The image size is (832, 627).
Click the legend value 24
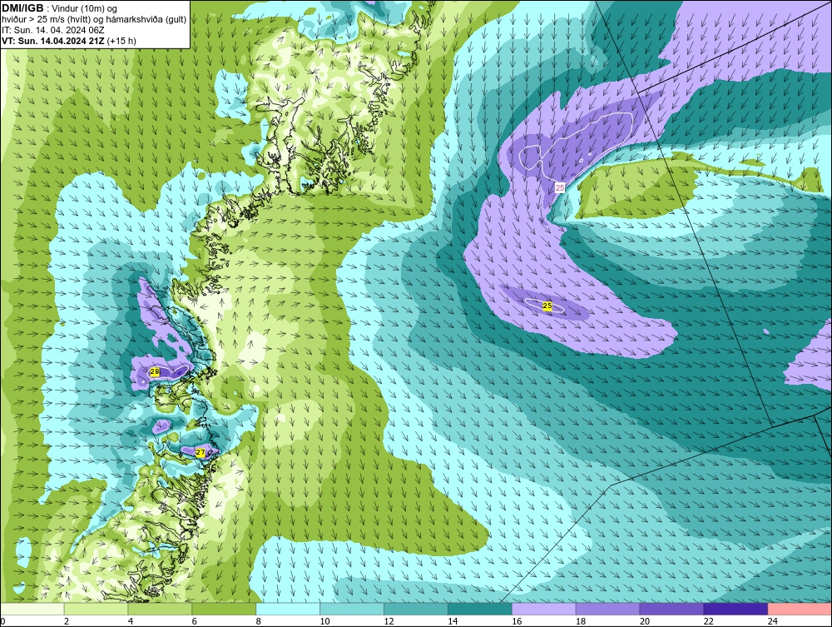click(x=773, y=621)
